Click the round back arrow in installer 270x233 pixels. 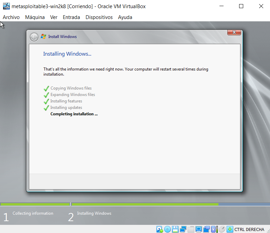pos(34,37)
